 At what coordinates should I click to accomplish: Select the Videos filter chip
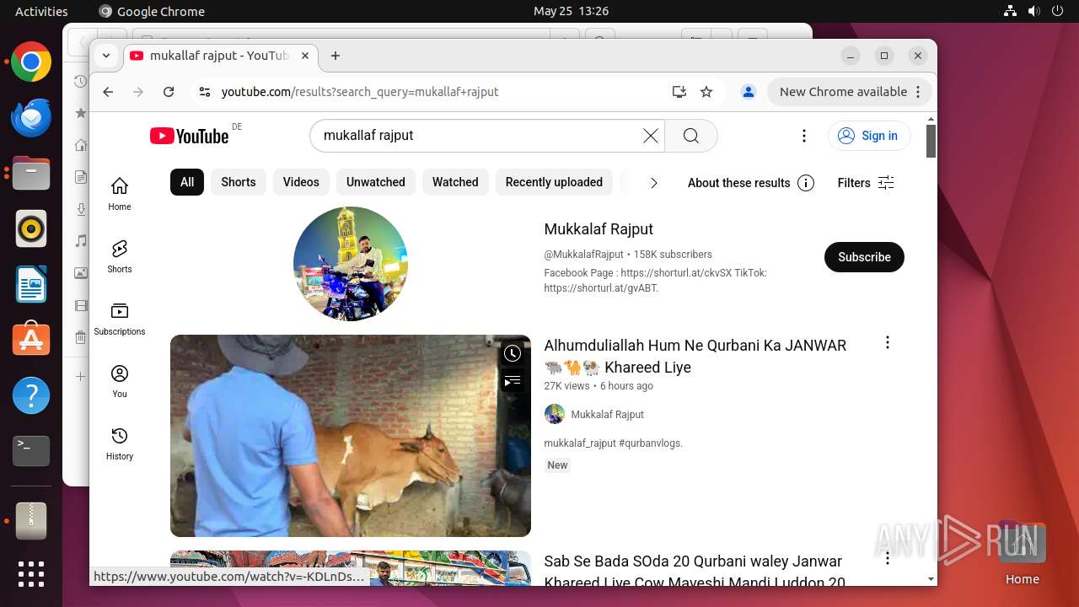pos(301,182)
